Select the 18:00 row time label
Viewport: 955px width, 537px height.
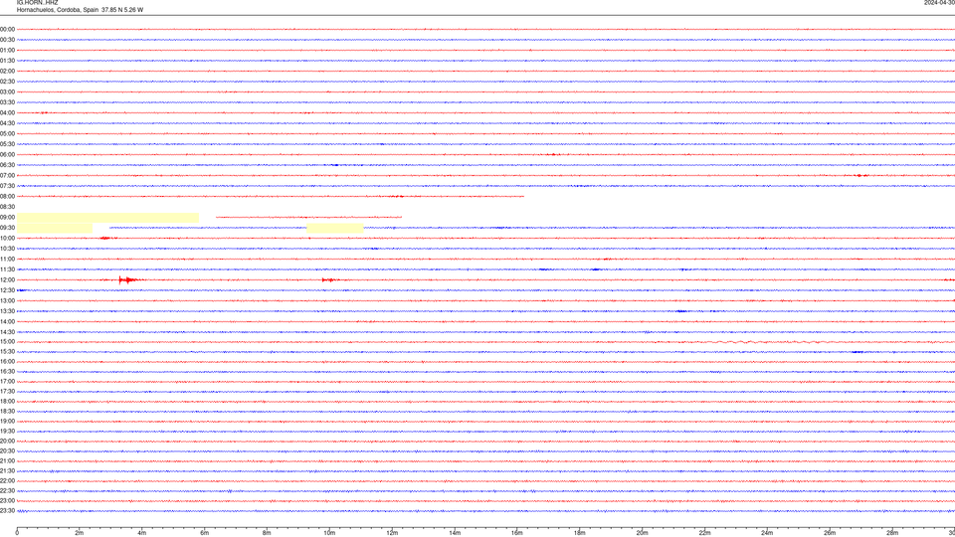pyautogui.click(x=7, y=401)
